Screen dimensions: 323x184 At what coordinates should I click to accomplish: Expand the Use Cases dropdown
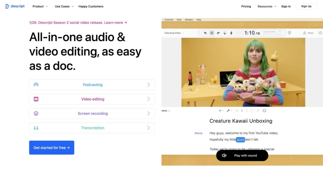(x=64, y=6)
